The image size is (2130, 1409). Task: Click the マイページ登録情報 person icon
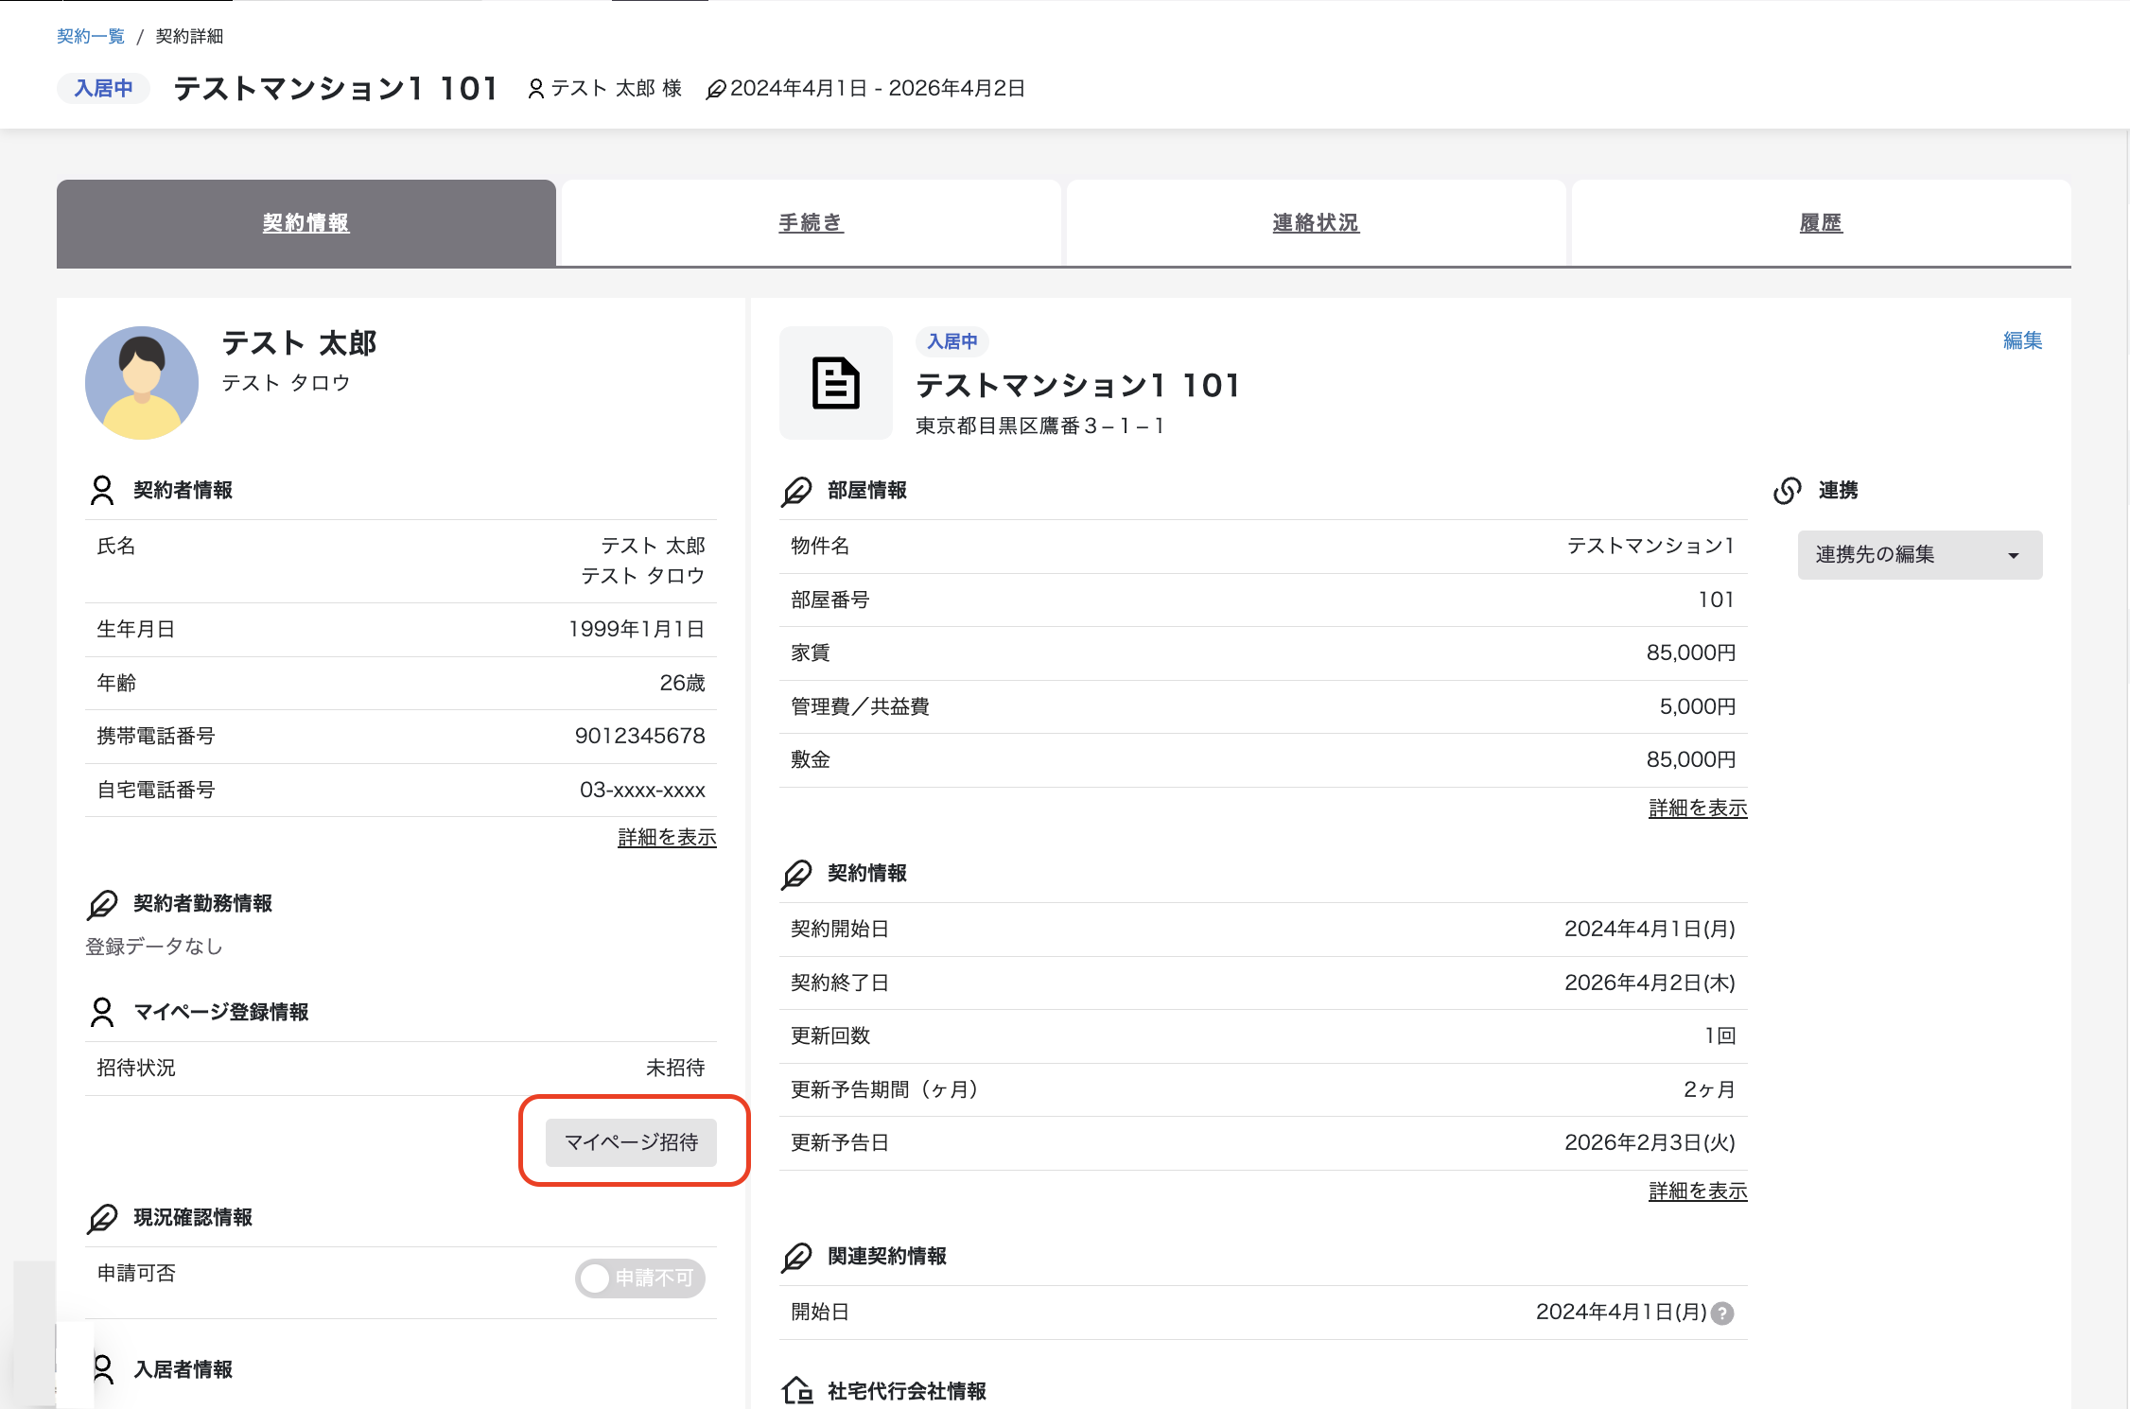pyautogui.click(x=102, y=1012)
